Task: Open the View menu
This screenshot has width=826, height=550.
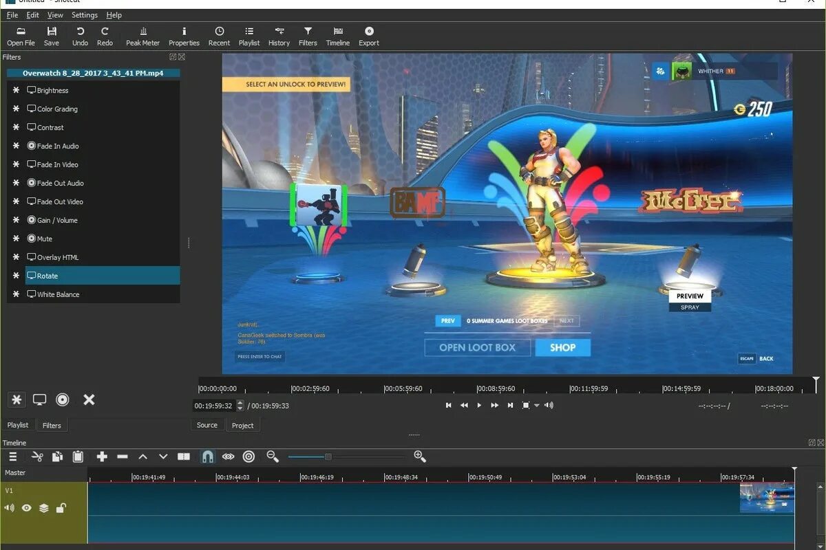Action: [55, 14]
